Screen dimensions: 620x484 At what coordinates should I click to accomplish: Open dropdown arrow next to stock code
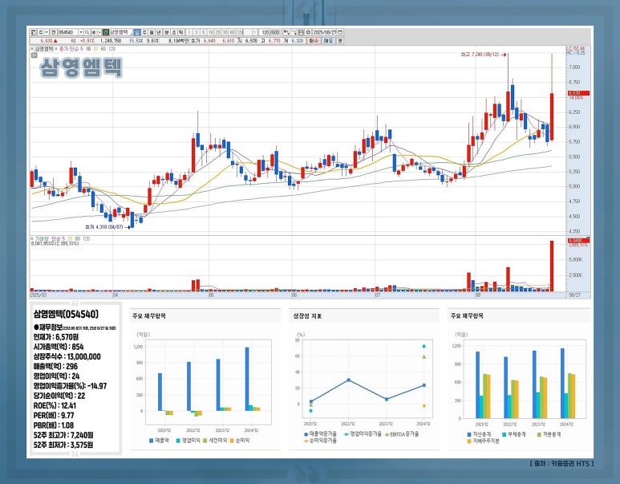coord(79,31)
